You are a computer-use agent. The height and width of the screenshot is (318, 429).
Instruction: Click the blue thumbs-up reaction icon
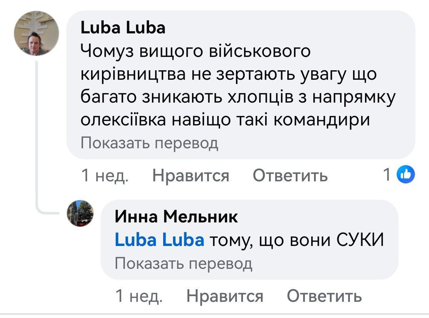tap(406, 174)
